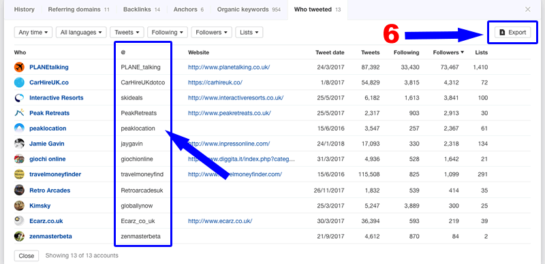
Task: Open the PLANEtalking profile link
Action: click(x=49, y=67)
